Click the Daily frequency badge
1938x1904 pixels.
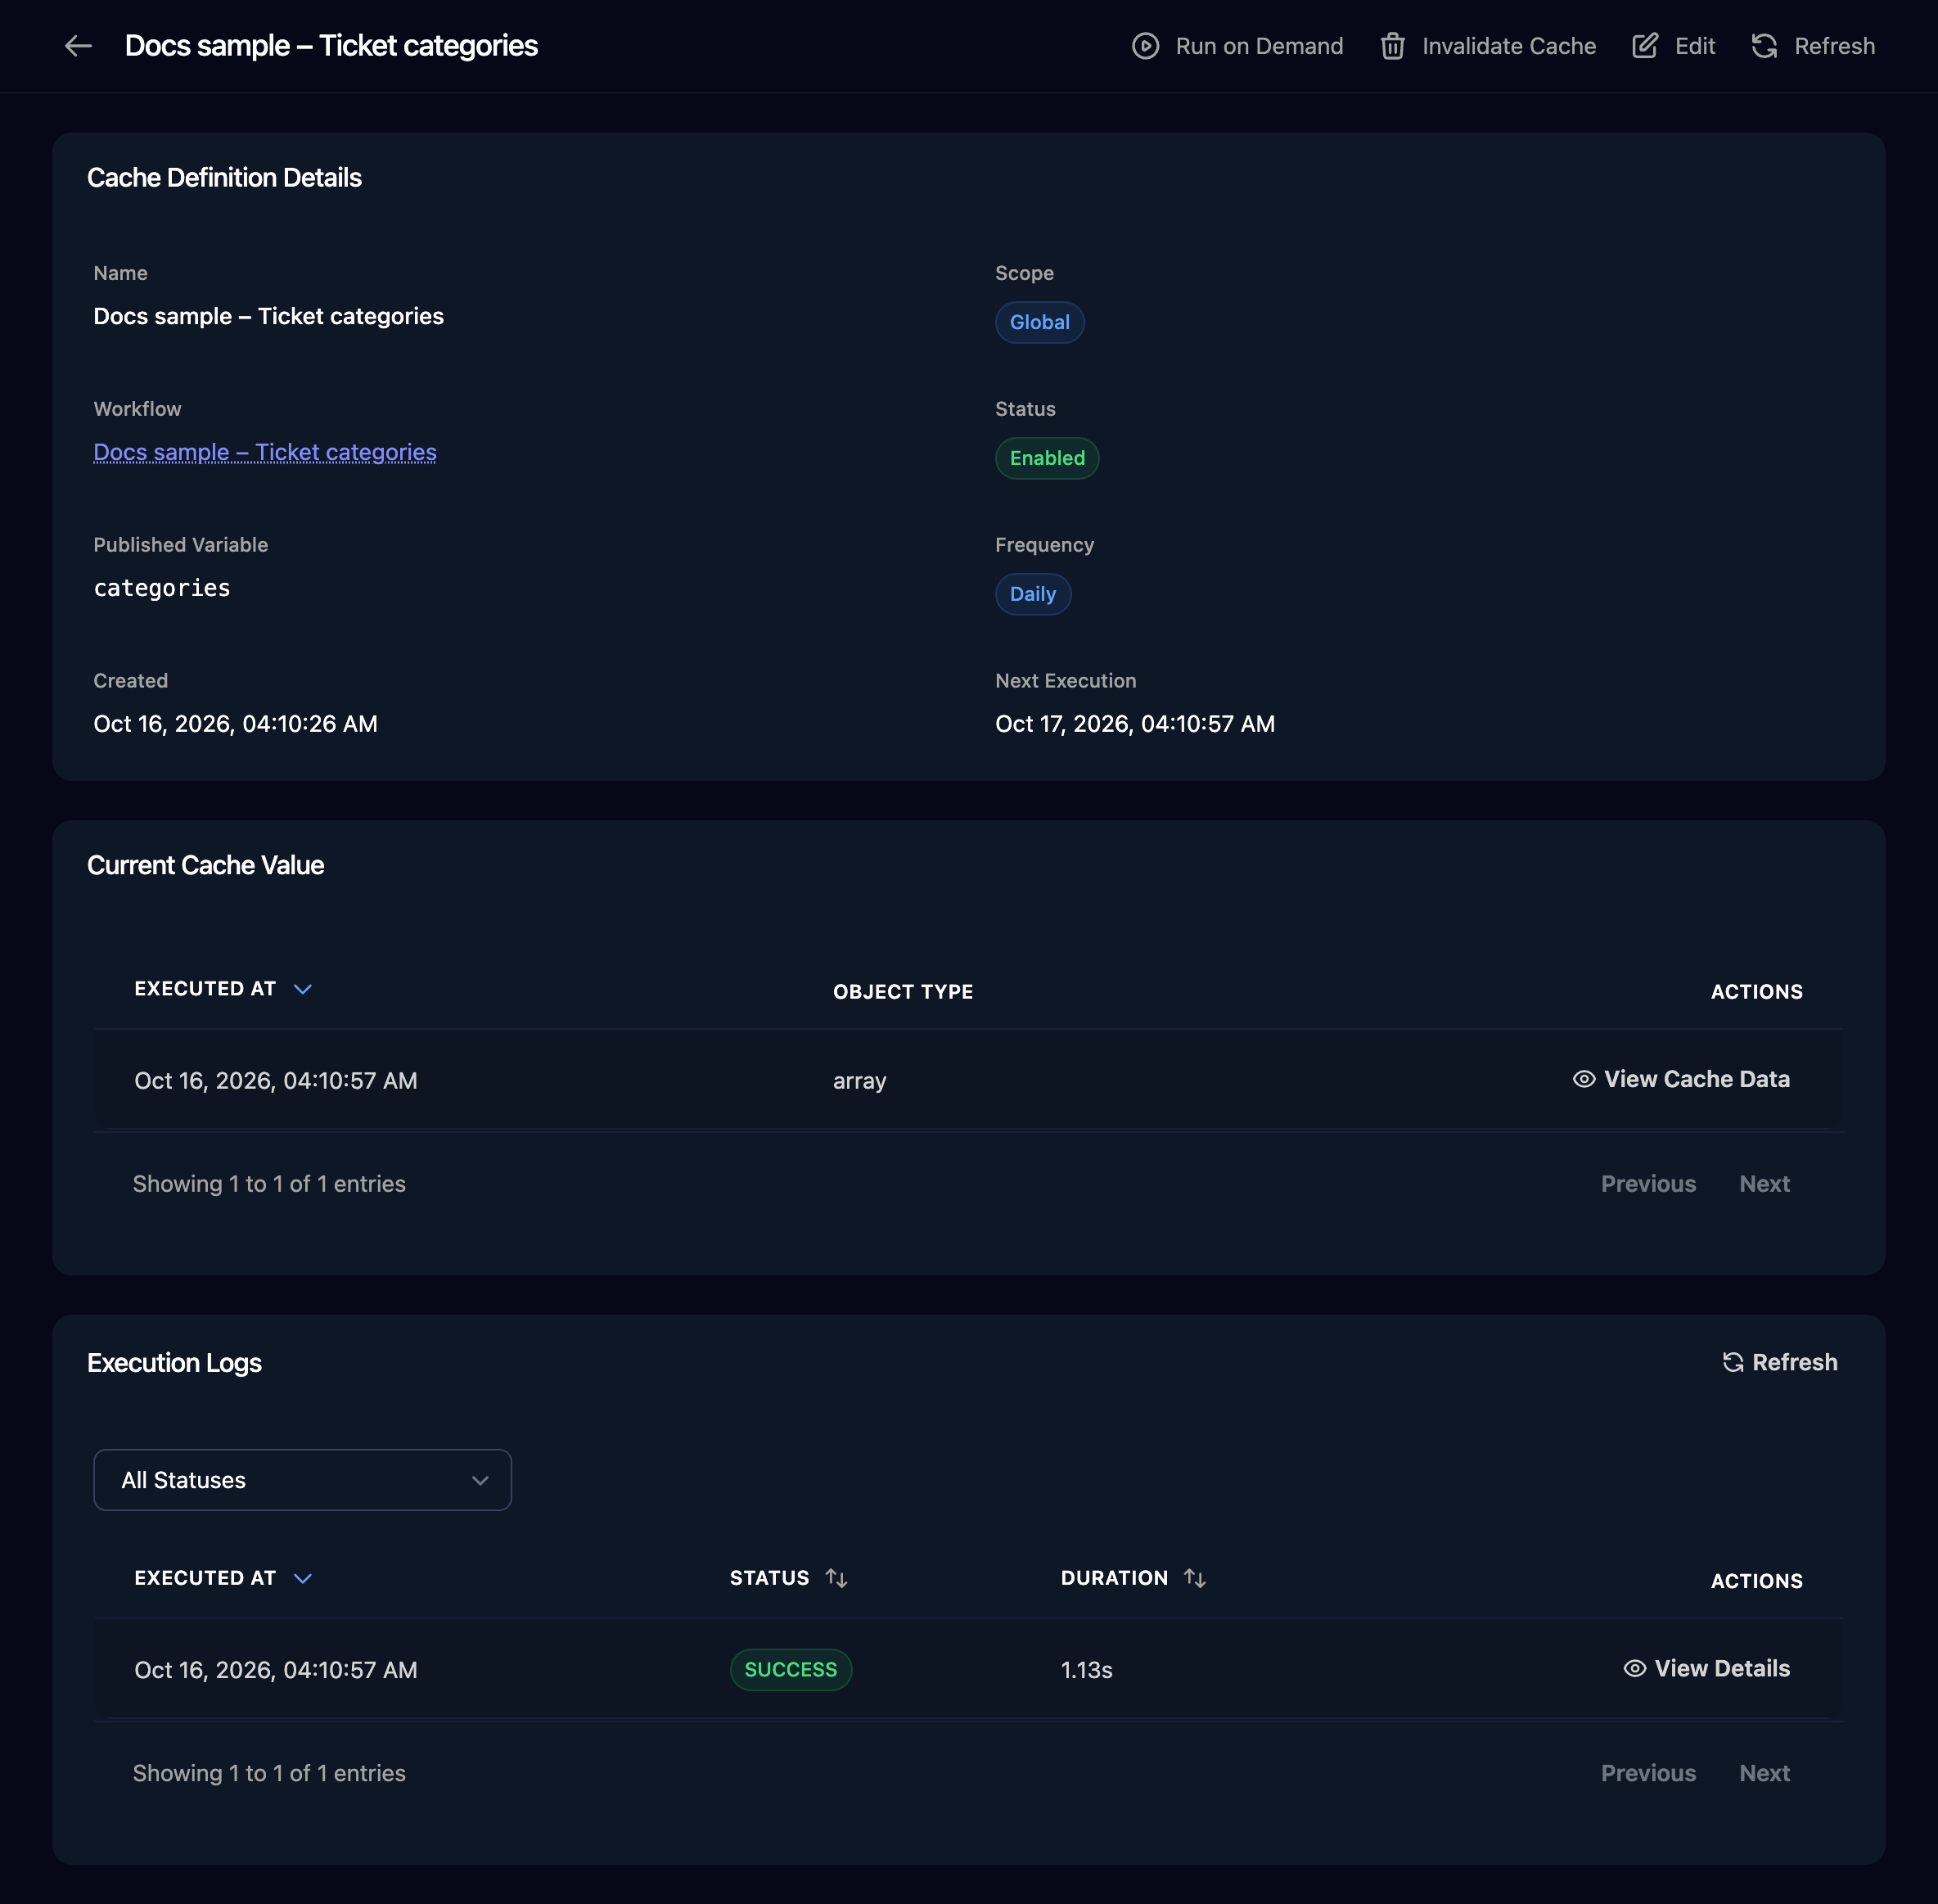(x=1032, y=594)
